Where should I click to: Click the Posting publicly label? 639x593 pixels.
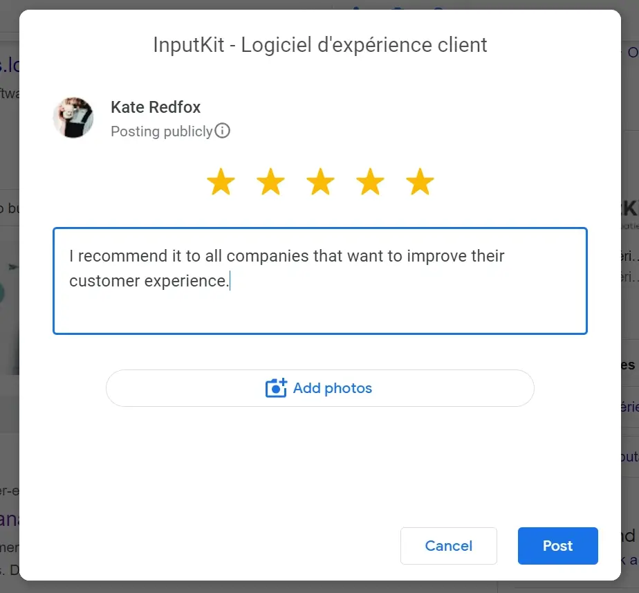pyautogui.click(x=162, y=131)
